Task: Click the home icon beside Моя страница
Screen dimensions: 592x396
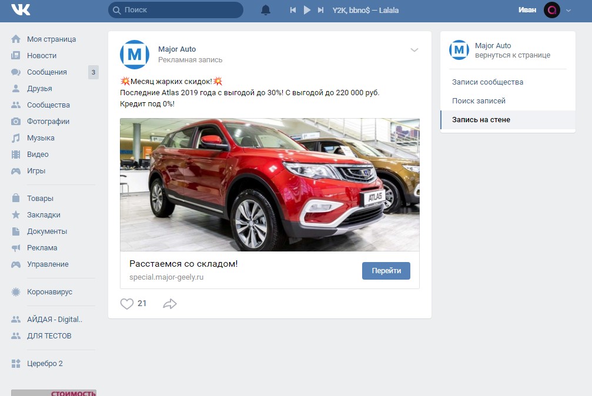Action: (16, 39)
